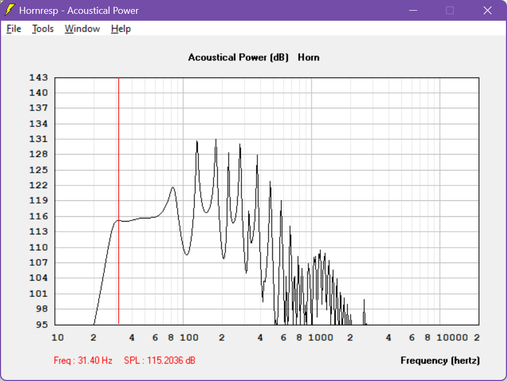Click the 'SPL : 115.2036 dB' readout

160,360
